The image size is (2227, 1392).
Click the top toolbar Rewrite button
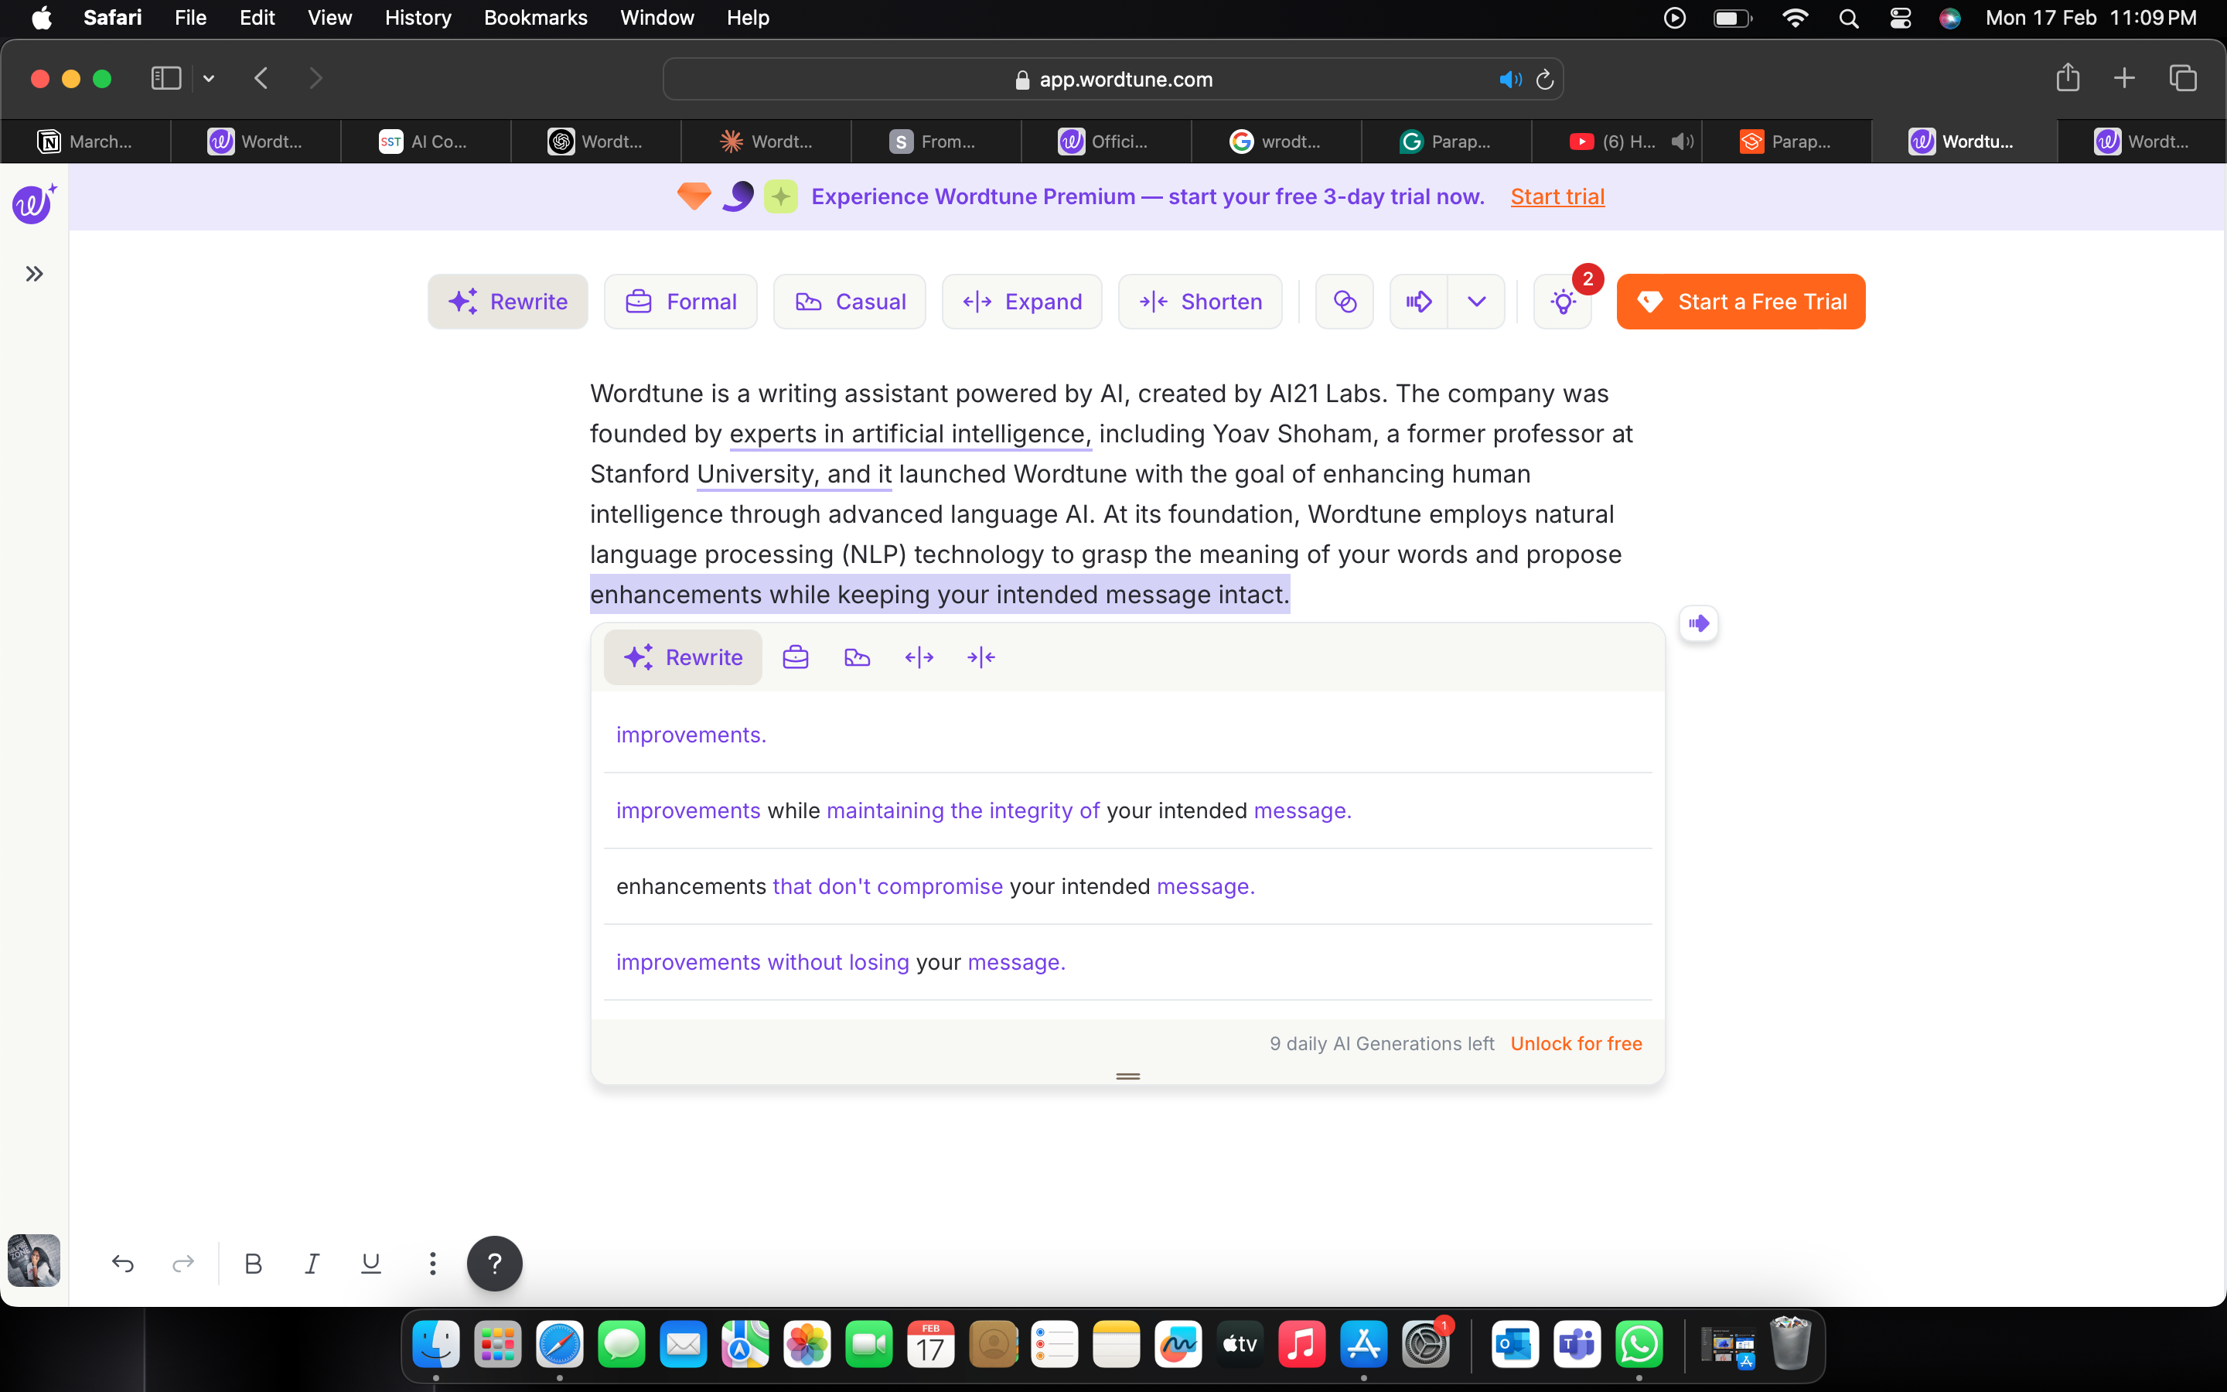coord(508,301)
